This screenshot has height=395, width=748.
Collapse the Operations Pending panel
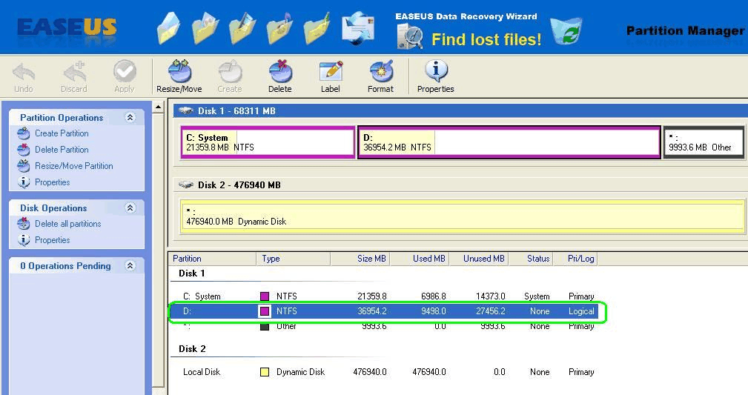click(130, 266)
